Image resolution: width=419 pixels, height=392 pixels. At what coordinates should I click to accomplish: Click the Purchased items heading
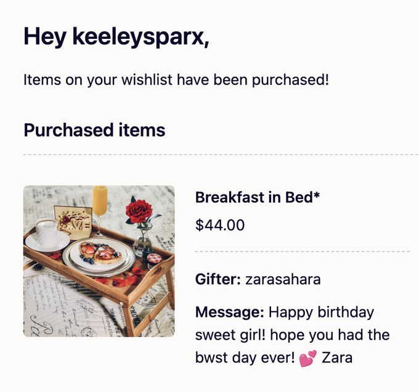[94, 130]
